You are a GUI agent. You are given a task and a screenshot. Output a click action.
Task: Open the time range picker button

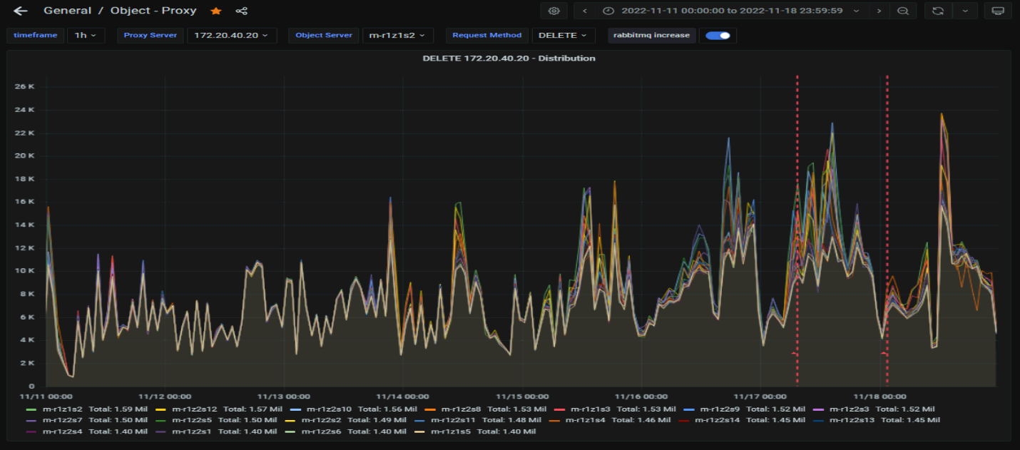tap(731, 11)
